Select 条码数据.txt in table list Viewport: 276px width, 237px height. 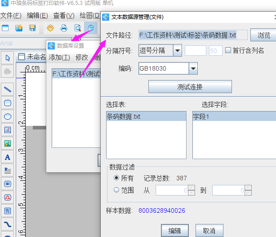tap(146, 116)
